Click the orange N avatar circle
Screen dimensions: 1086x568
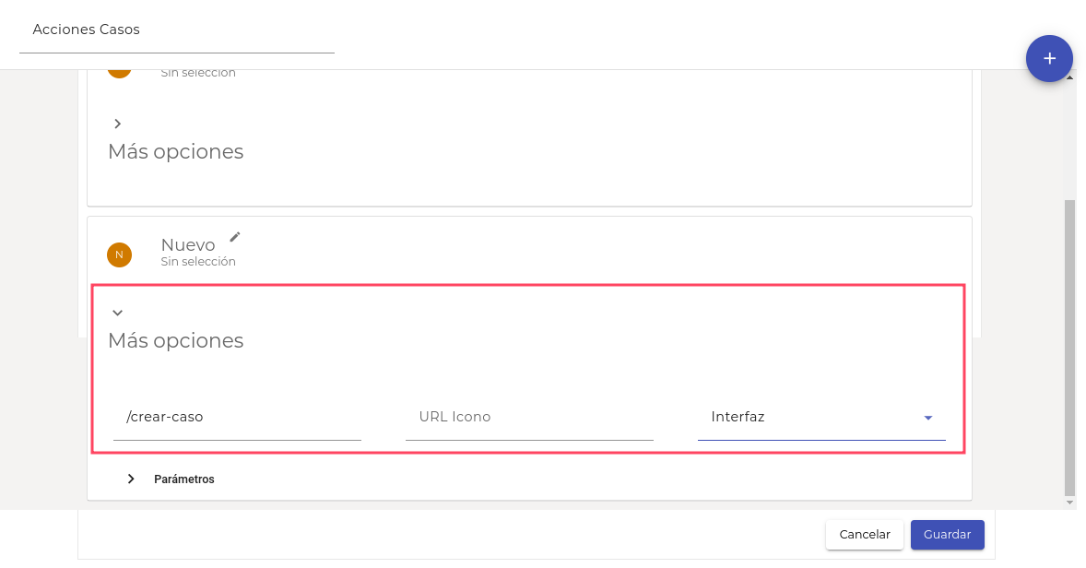tap(119, 254)
